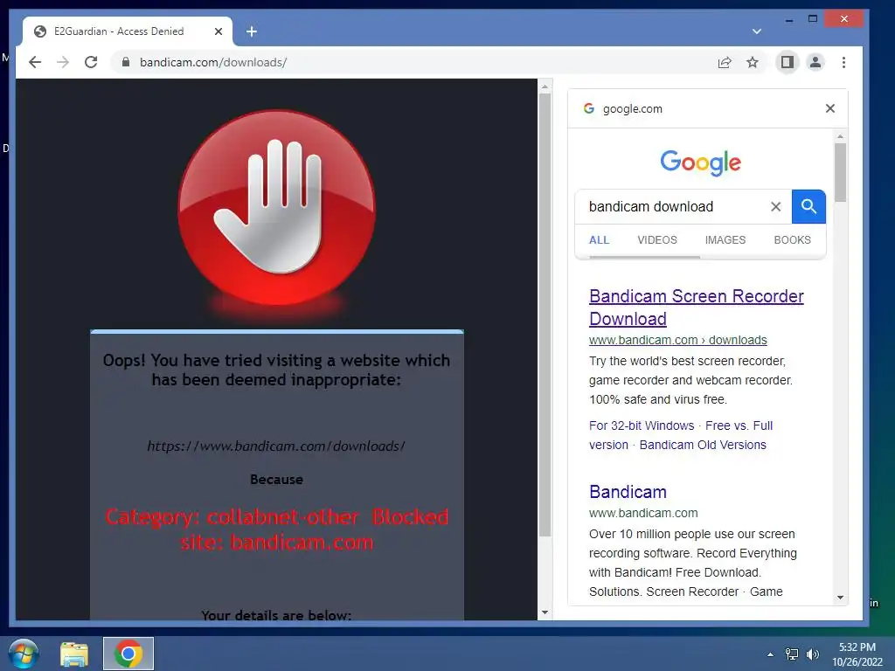Screen dimensions: 895x671
Task: Reload the blocked bandicam page
Action: pos(91,62)
